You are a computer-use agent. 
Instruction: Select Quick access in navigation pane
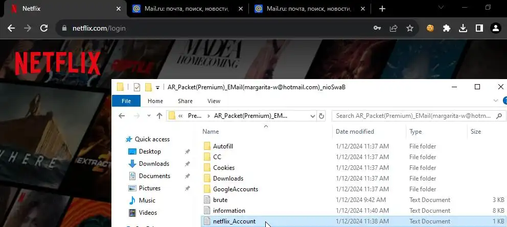coord(152,139)
